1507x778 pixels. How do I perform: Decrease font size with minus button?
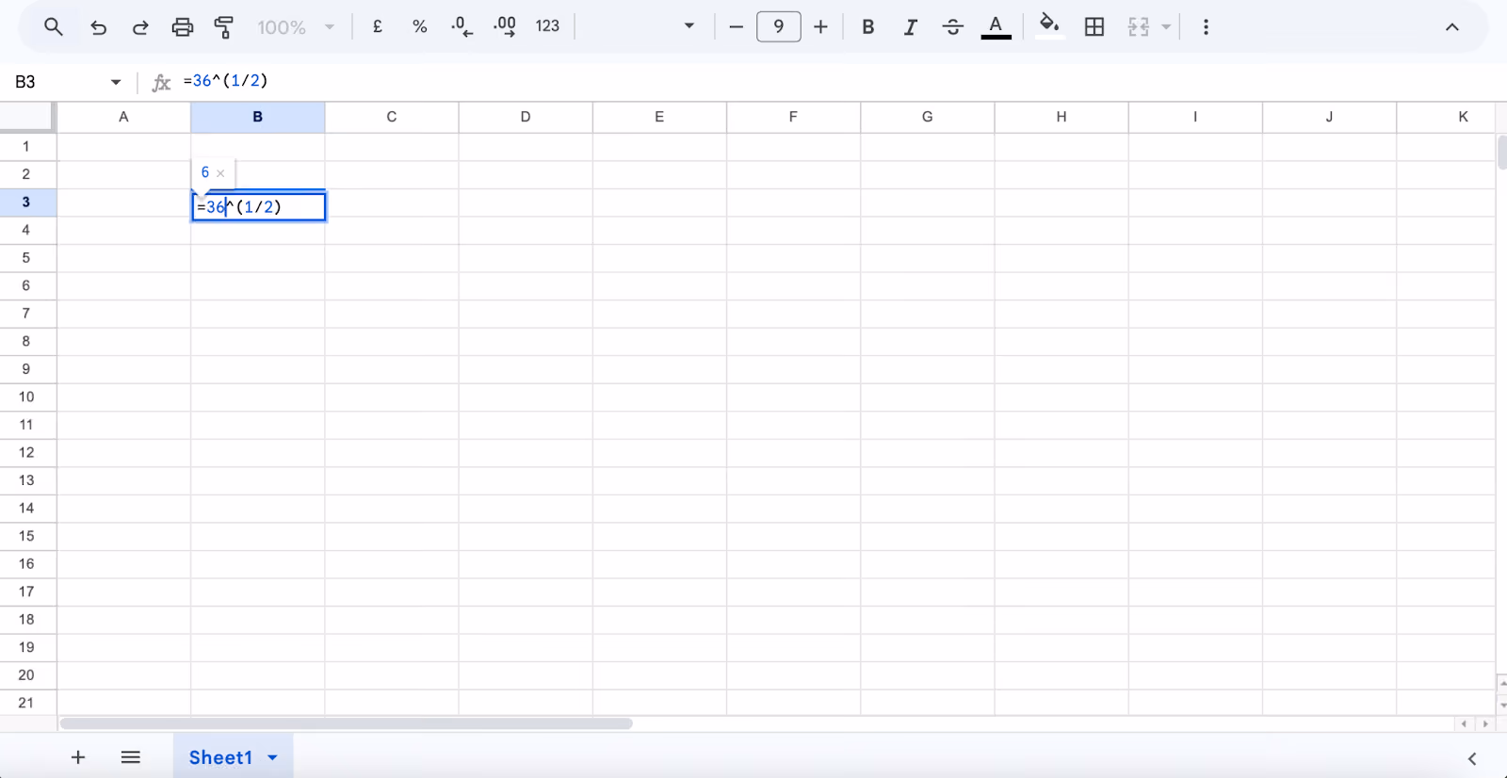[737, 27]
